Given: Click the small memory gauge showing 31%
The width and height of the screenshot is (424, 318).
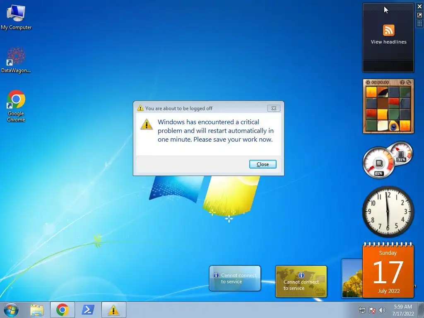Looking at the screenshot, I should click(x=401, y=153).
